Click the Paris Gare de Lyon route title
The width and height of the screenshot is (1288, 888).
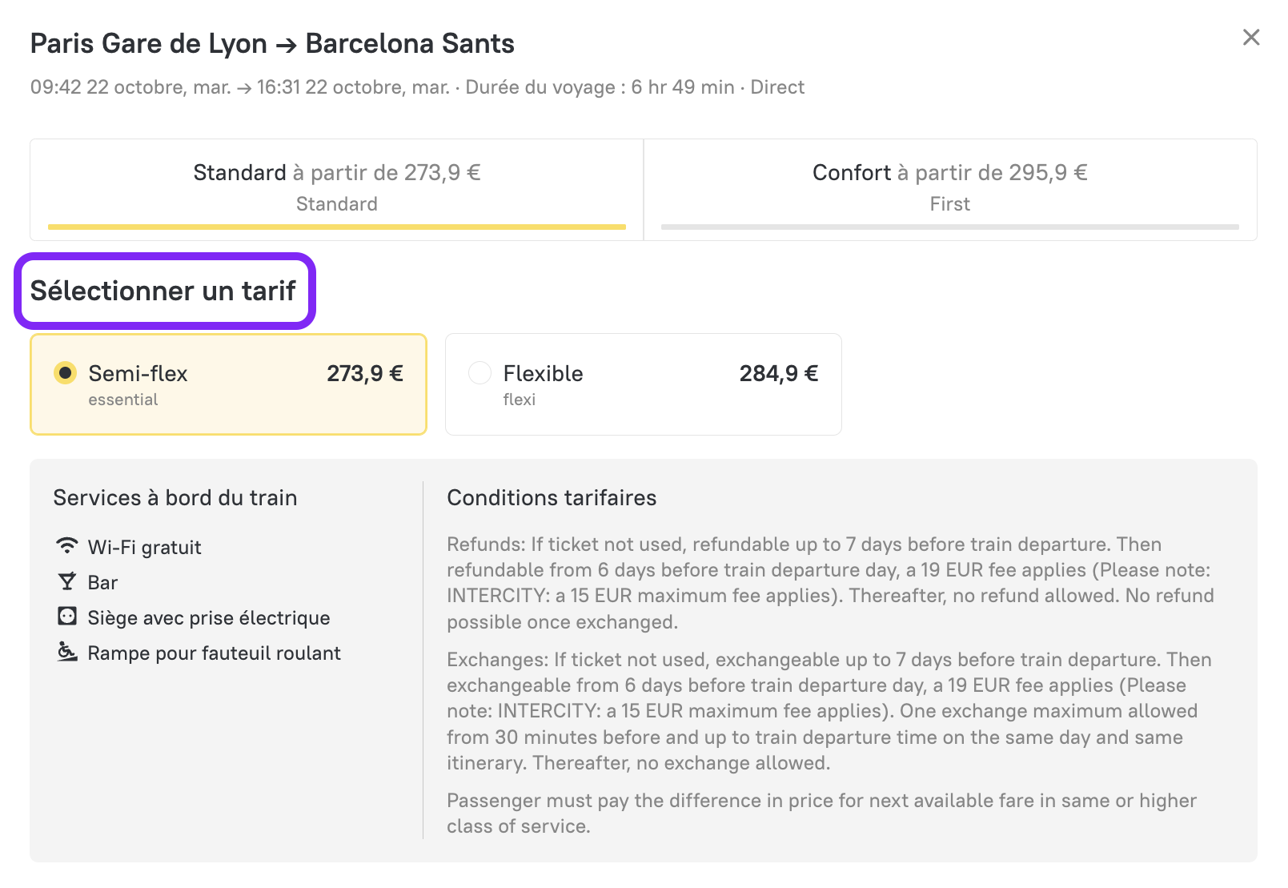point(272,43)
